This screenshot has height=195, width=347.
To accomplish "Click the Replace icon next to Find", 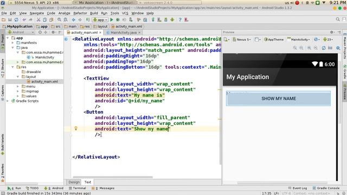I will pos(66,19).
